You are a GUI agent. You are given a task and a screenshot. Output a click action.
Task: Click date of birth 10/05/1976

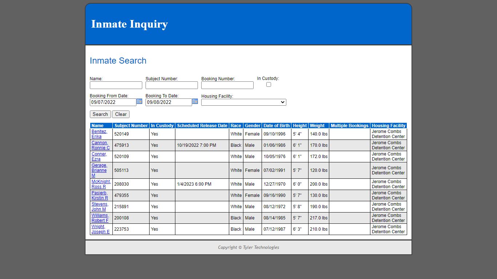[275, 157]
